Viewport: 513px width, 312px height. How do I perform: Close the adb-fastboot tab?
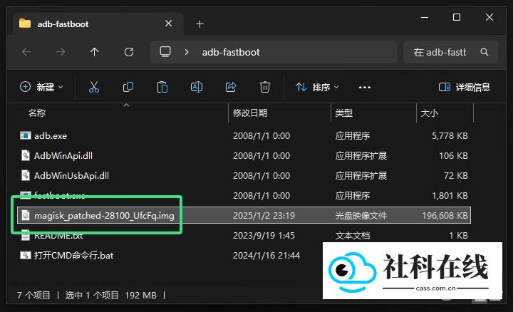pos(168,24)
